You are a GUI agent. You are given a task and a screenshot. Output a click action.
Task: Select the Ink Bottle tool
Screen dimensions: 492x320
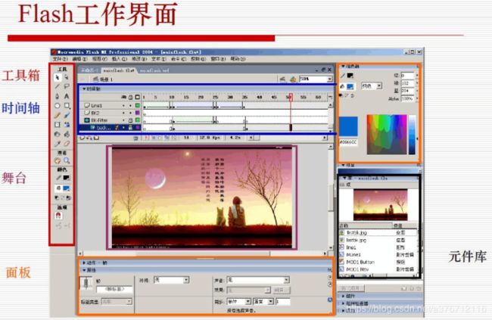tap(58, 134)
